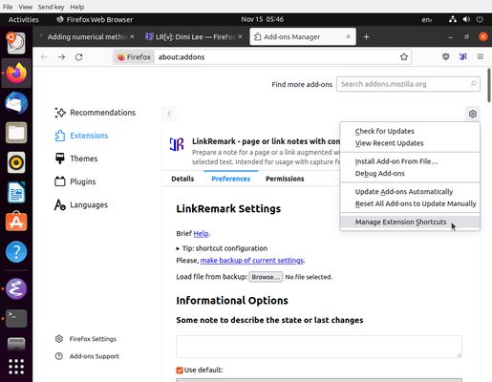Click Activities in the top bar
This screenshot has width=492, height=382.
[23, 19]
